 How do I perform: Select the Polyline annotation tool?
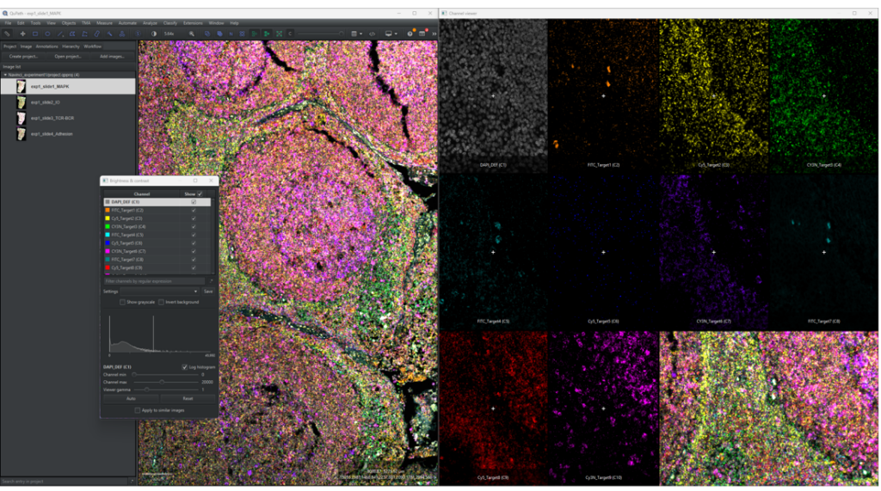(x=85, y=34)
